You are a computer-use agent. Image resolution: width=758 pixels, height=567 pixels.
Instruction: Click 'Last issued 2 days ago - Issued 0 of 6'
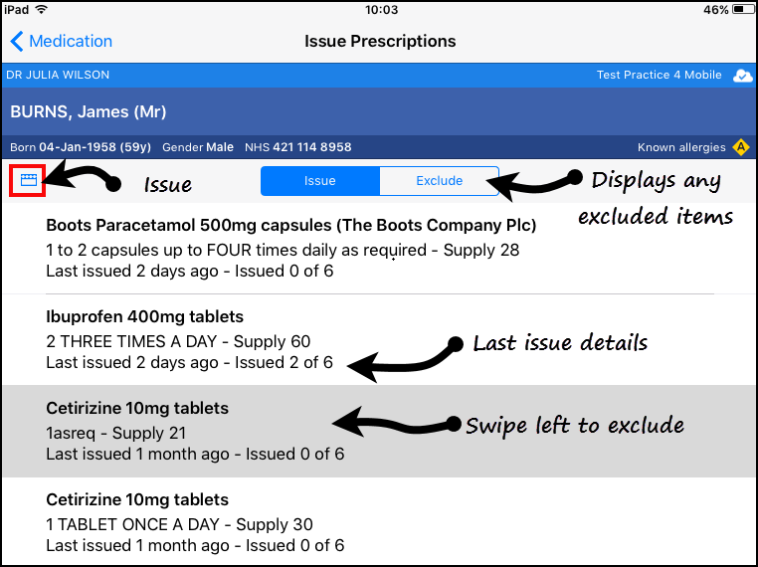(x=189, y=272)
